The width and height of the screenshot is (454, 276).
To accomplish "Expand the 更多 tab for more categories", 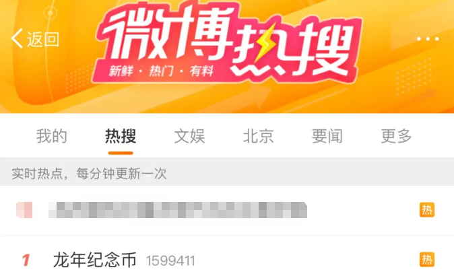I will (396, 136).
